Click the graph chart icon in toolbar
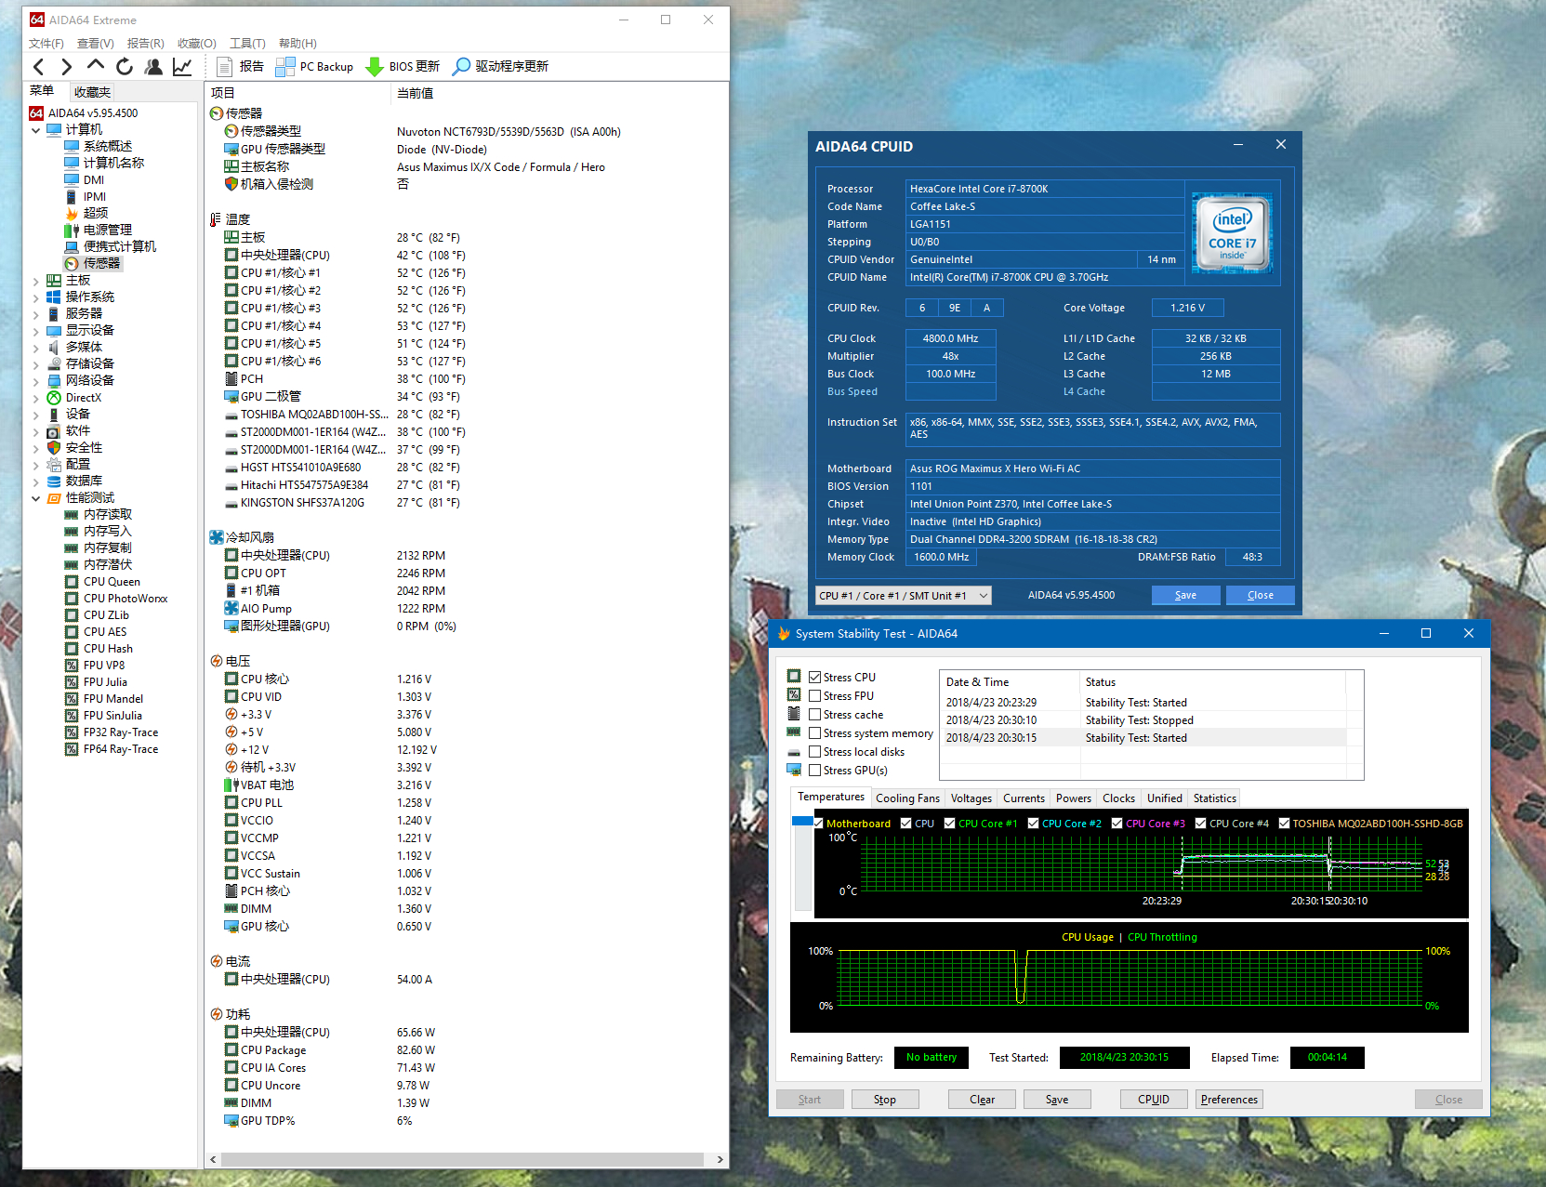1546x1187 pixels. coord(182,67)
